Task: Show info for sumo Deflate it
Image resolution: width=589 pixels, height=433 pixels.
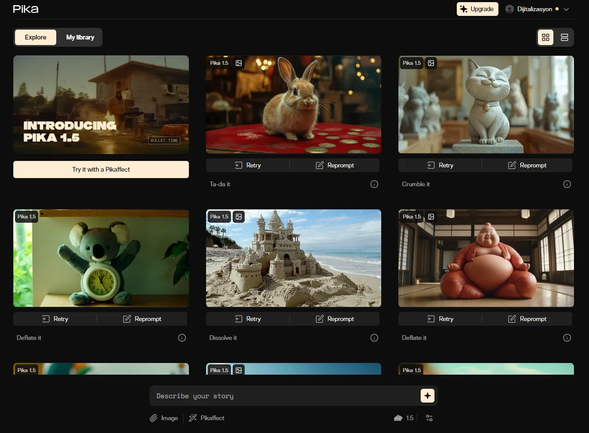Action: point(567,338)
